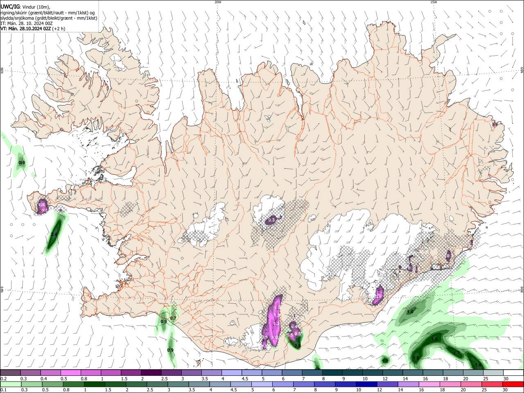Select the darkest green 1 swatch in rain legend

click(95, 384)
